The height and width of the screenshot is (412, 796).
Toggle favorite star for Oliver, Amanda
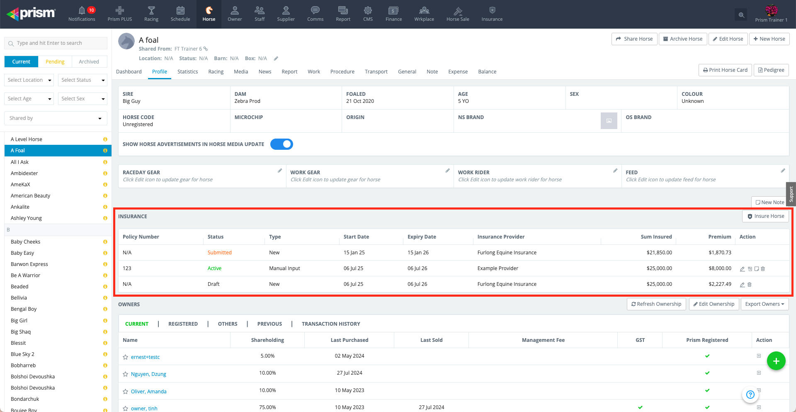[x=125, y=392]
